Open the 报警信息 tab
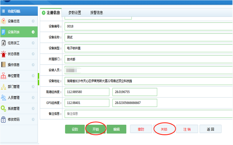The height and width of the screenshot is (145, 233). pyautogui.click(x=97, y=13)
